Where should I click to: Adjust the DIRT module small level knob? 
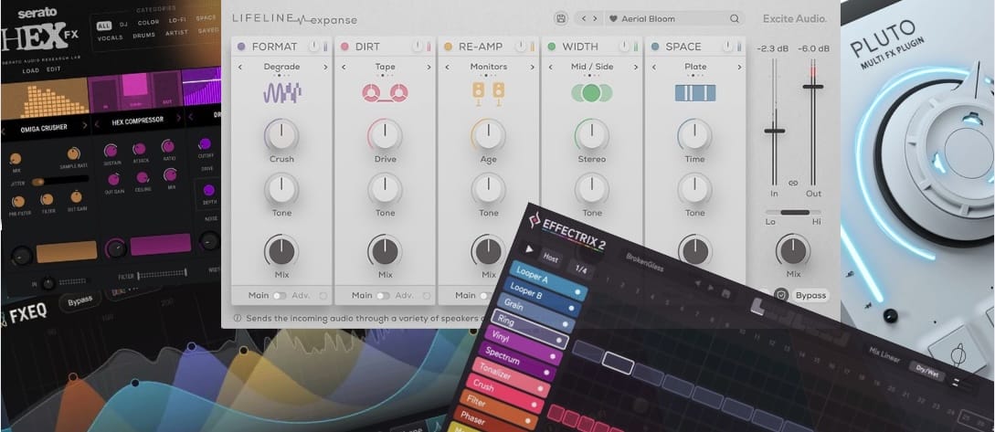coord(417,47)
